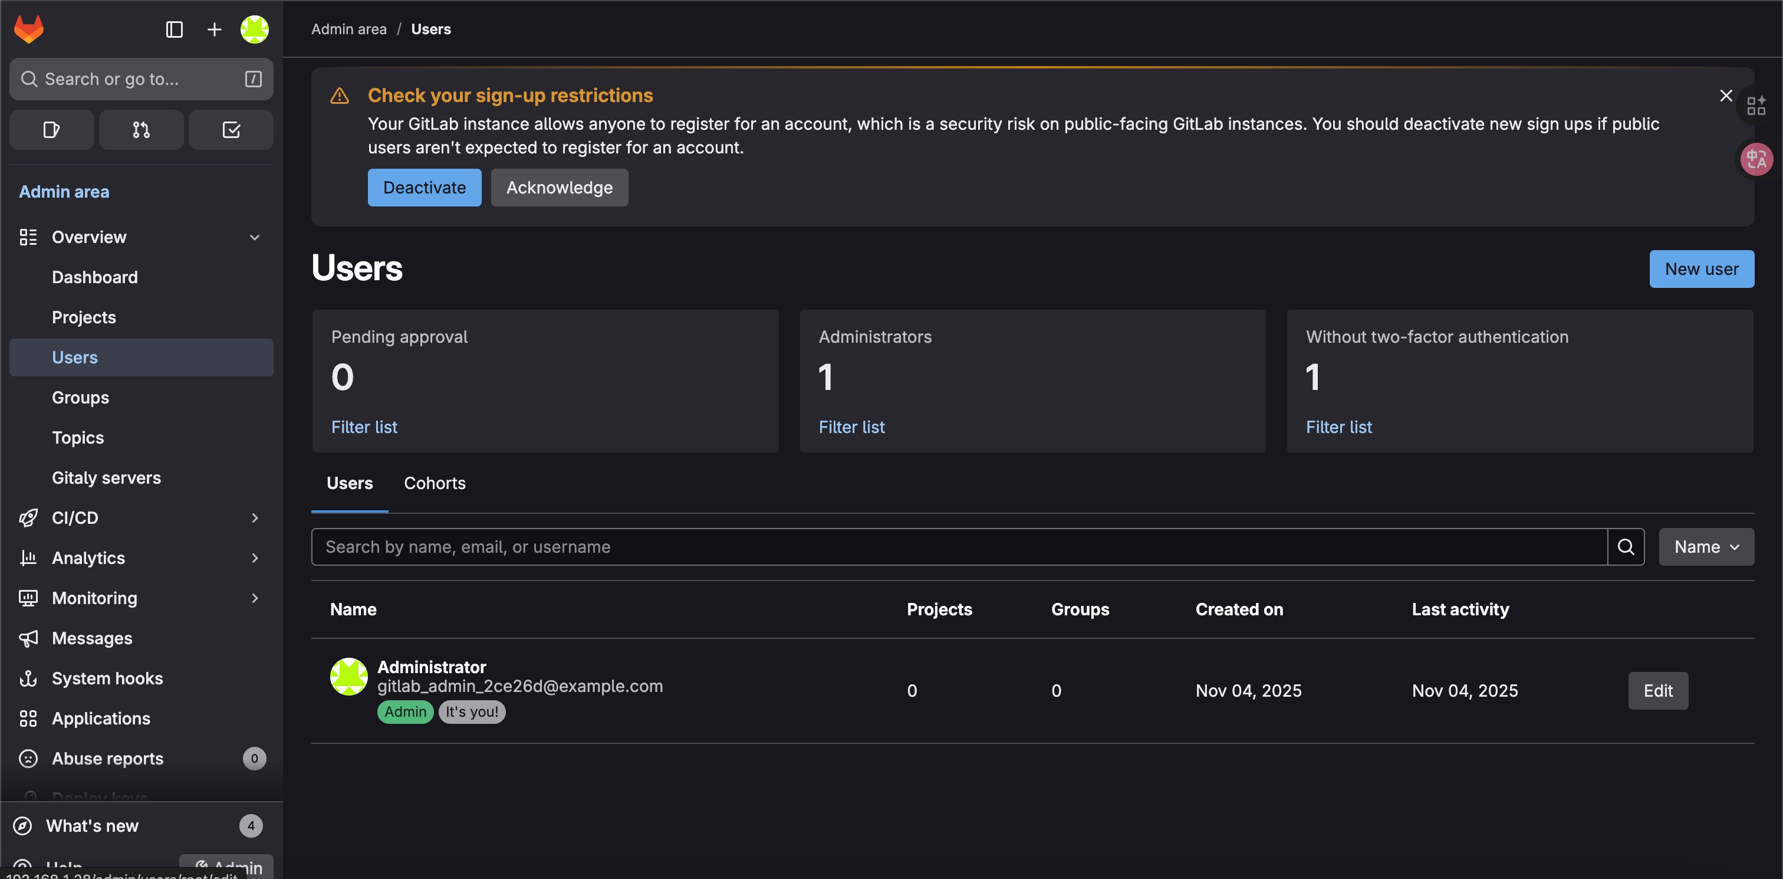Click the GitLab fox logo
The width and height of the screenshot is (1783, 879).
pos(29,29)
